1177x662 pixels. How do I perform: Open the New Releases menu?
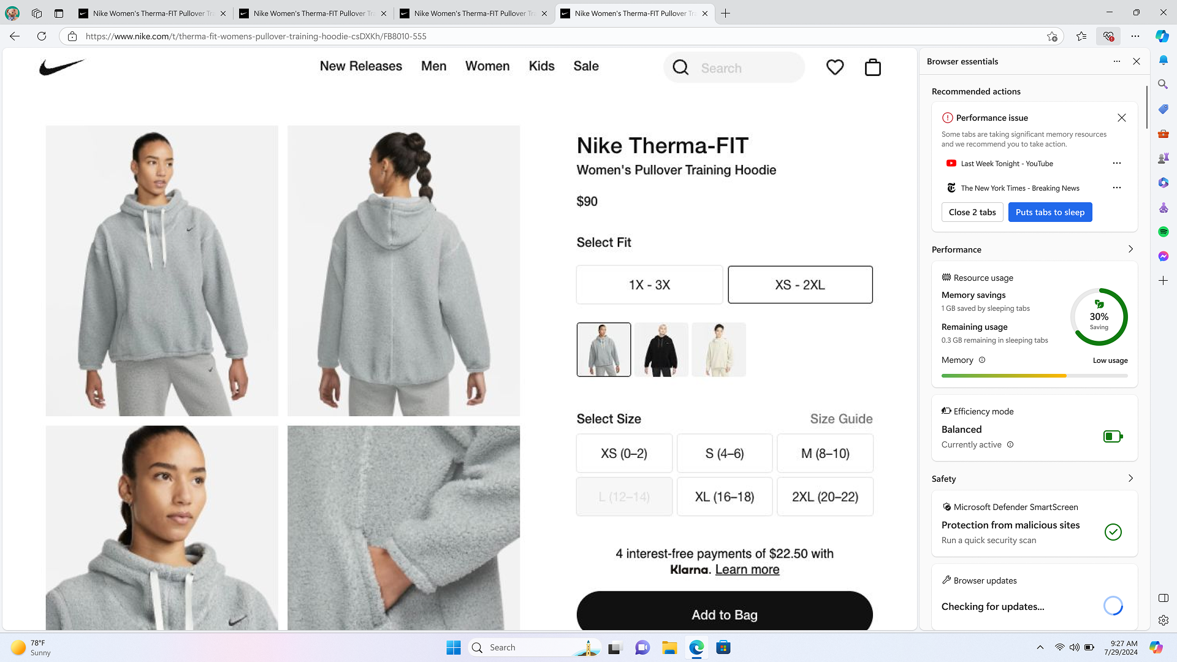(x=361, y=66)
